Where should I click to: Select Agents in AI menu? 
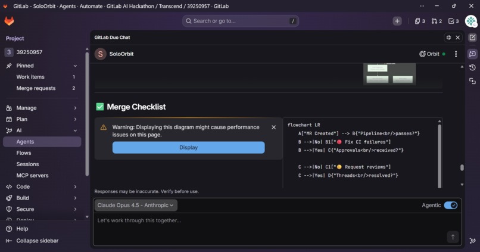pyautogui.click(x=42, y=142)
